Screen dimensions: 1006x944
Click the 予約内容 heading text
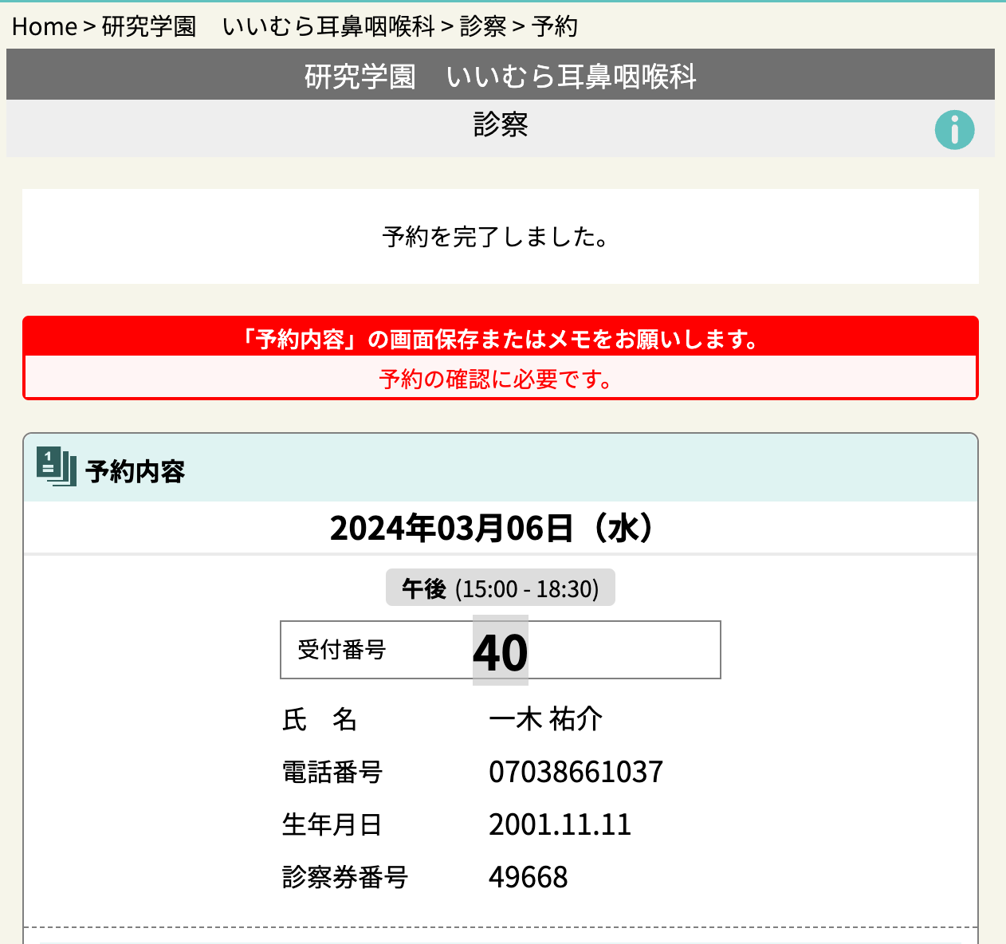(135, 471)
